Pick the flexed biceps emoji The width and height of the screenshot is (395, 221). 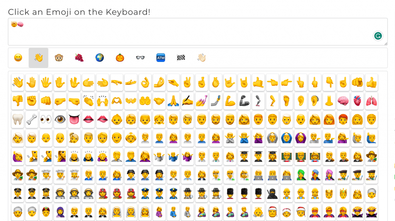(x=230, y=101)
